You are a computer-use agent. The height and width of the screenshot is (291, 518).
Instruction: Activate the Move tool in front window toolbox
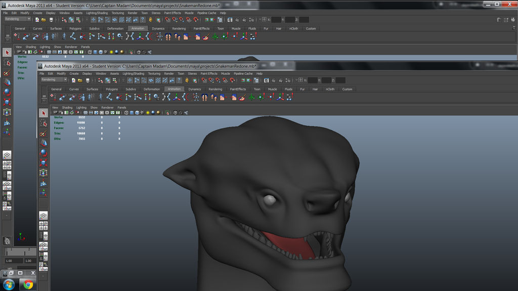coord(44,142)
